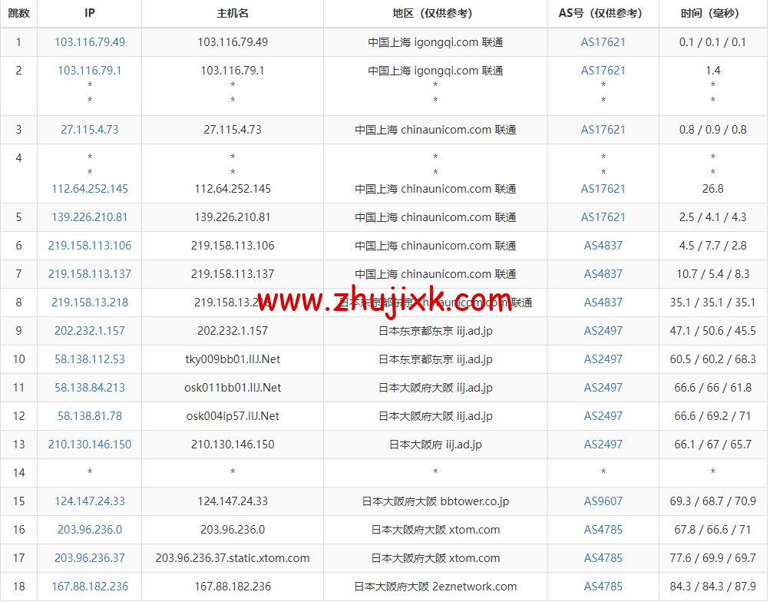Click the IP link 139.226.210.81
Image resolution: width=770 pixels, height=605 pixels.
[89, 217]
